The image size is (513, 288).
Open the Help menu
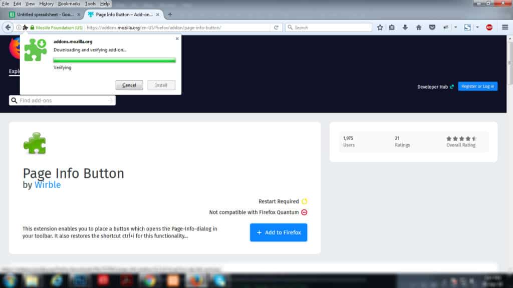click(105, 3)
